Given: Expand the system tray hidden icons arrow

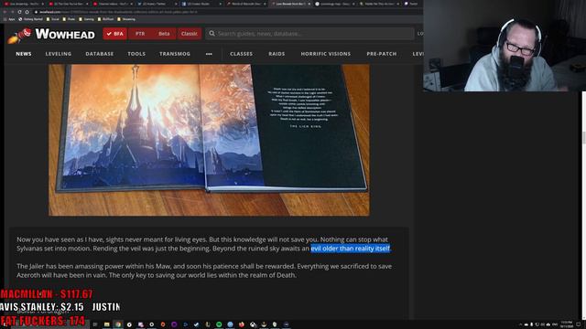Looking at the screenshot, I should pos(521,324).
